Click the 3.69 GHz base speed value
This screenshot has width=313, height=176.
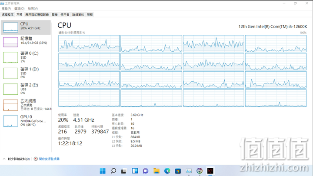(x=137, y=115)
